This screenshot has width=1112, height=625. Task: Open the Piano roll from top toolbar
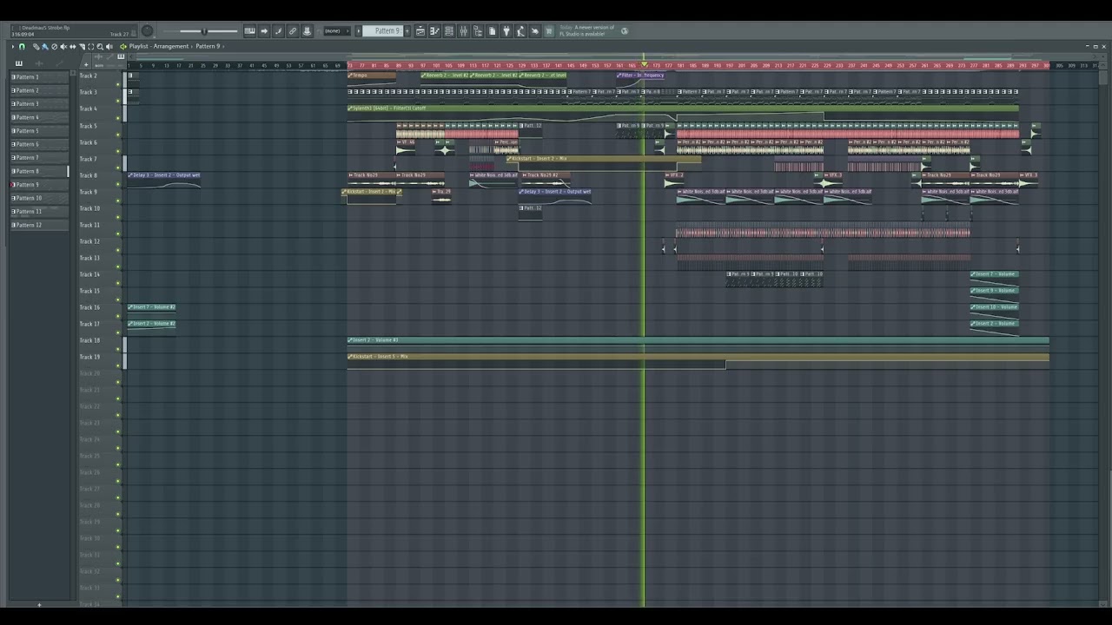[x=434, y=30]
